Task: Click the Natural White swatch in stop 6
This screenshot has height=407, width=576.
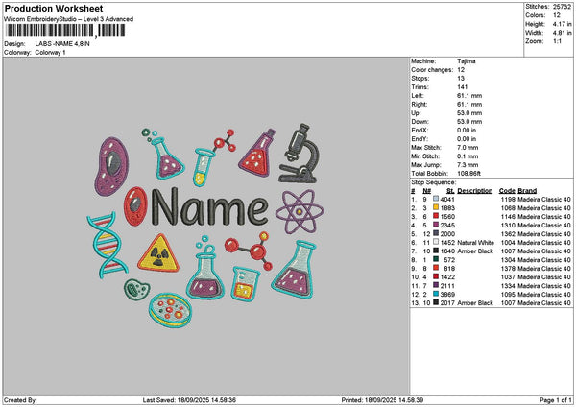Action: click(x=435, y=244)
